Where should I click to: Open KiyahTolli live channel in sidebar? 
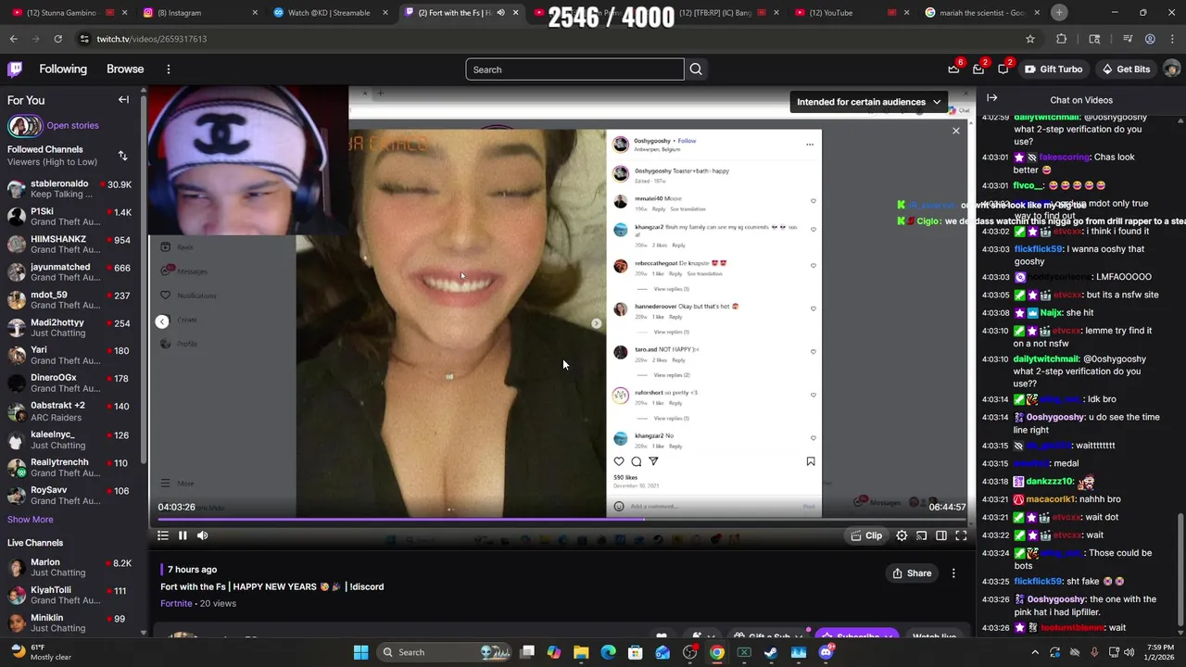tap(70, 595)
